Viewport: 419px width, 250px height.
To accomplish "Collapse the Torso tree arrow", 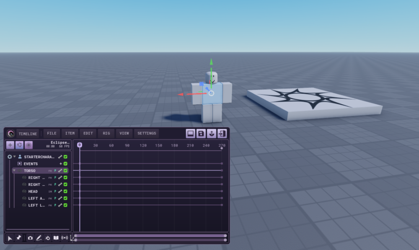I will (x=14, y=170).
